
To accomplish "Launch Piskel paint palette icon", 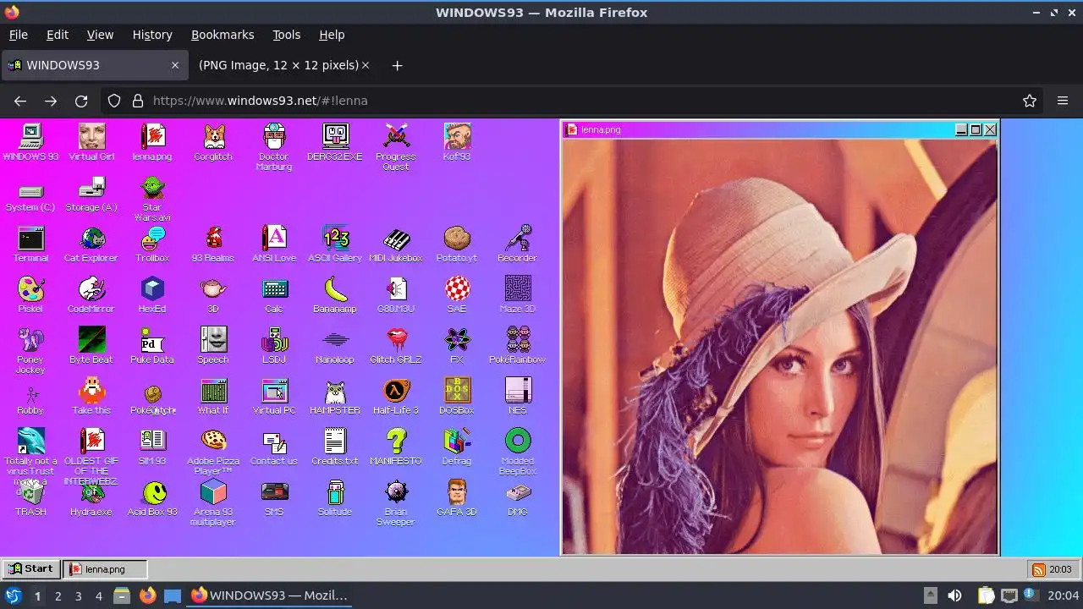I will (30, 289).
